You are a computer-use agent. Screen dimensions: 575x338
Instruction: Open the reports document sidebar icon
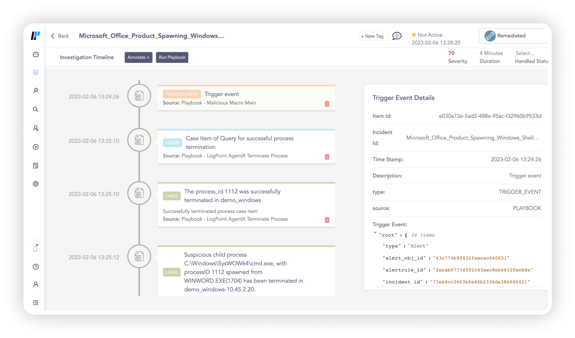tap(36, 166)
